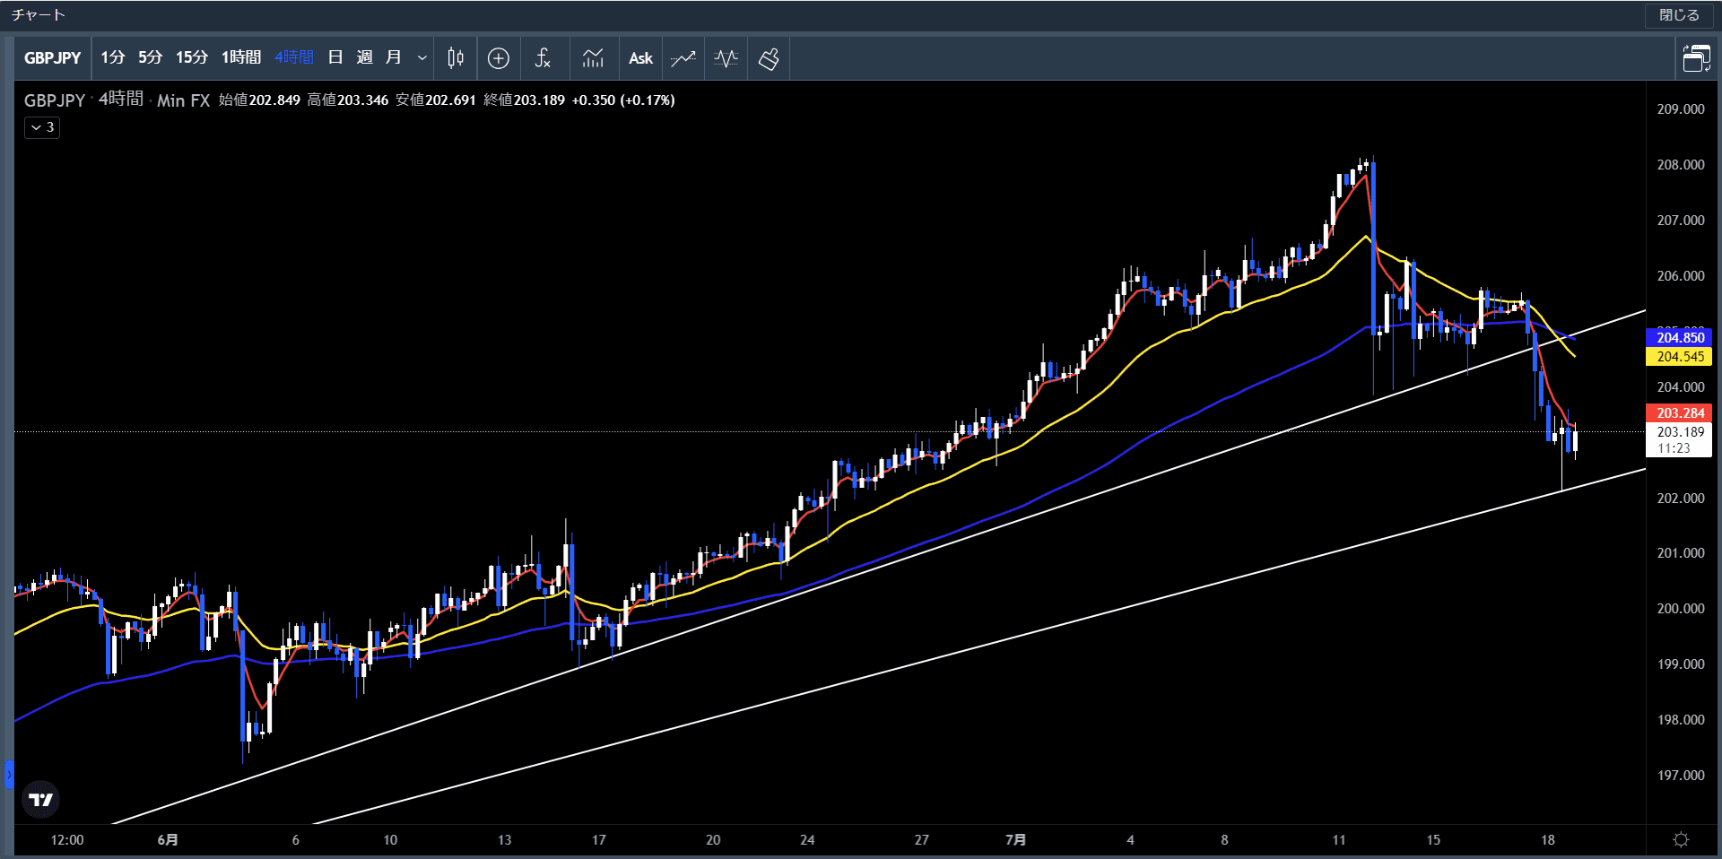Open chart settings gear icon

pyautogui.click(x=1682, y=840)
